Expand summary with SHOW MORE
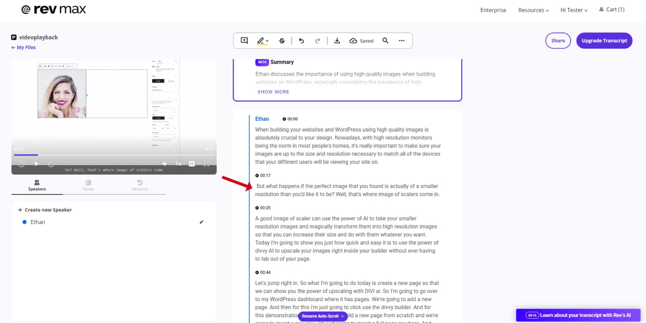Image resolution: width=646 pixels, height=323 pixels. [x=273, y=92]
